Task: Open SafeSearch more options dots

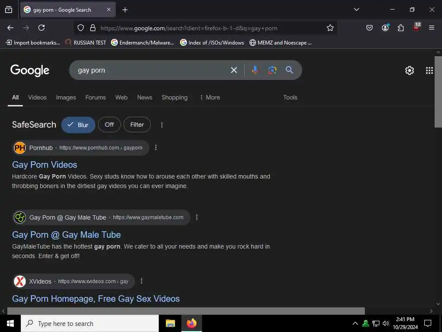Action: tap(162, 125)
